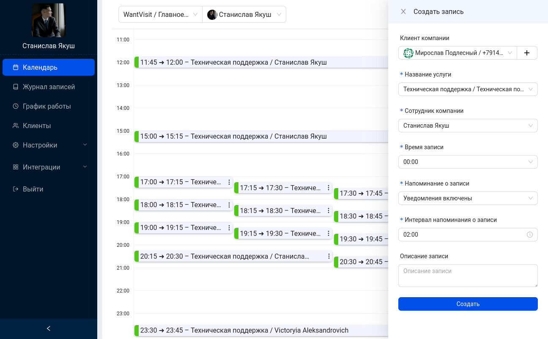Image resolution: width=548 pixels, height=339 pixels.
Task: Click the clock icon in reminder interval field
Action: coord(530,235)
